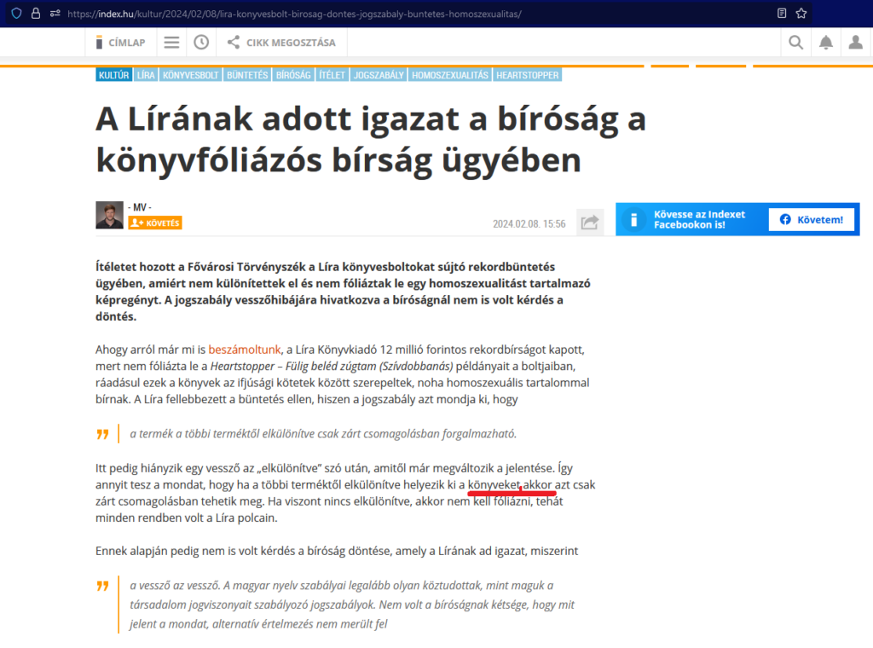Open the HEARTSTOPPER tag
873x648 pixels.
[x=528, y=75]
